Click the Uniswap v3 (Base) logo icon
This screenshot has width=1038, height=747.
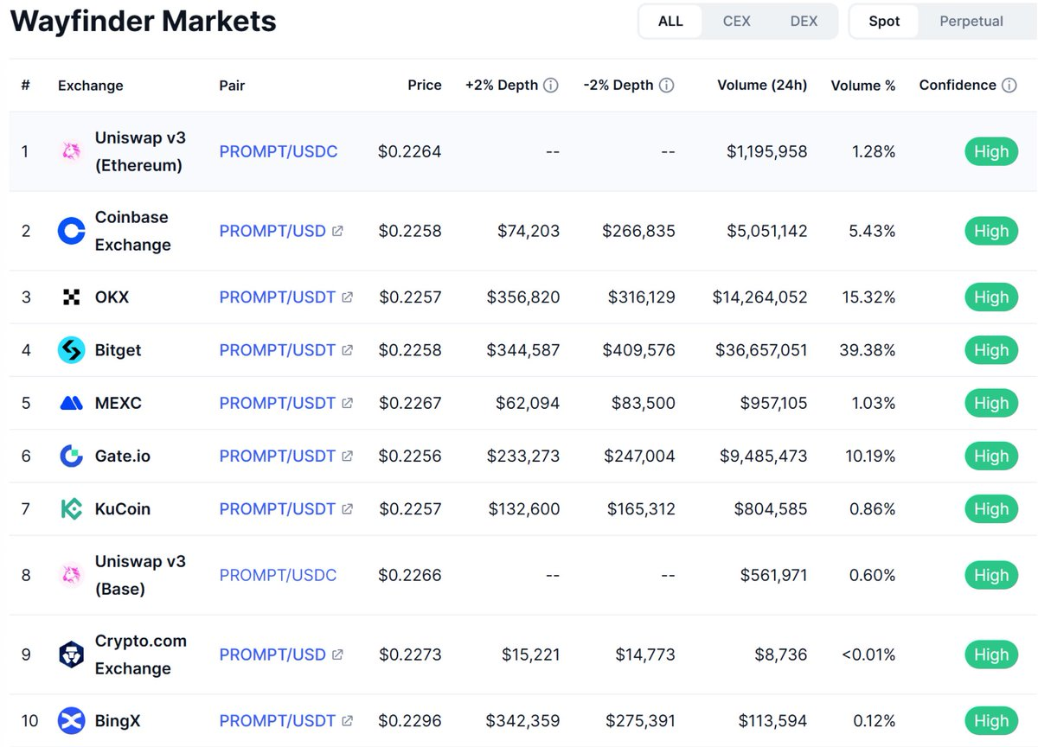(71, 575)
